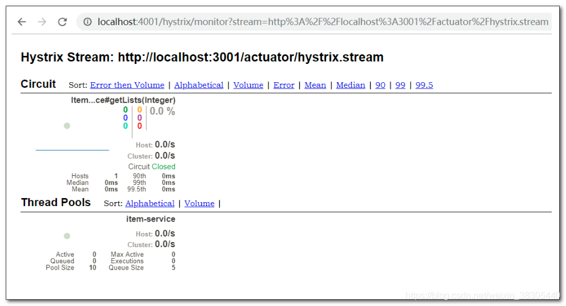Image resolution: width=566 pixels, height=306 pixels.
Task: Click the blue short-circuited count zero
Action: 125,118
